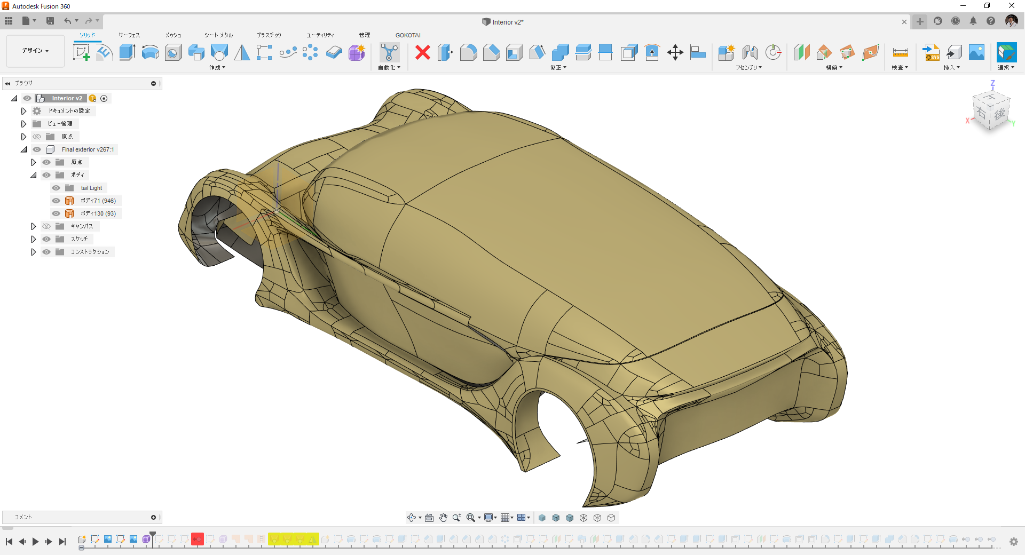Open the 修正 dropdown label
1025x555 pixels.
(558, 68)
